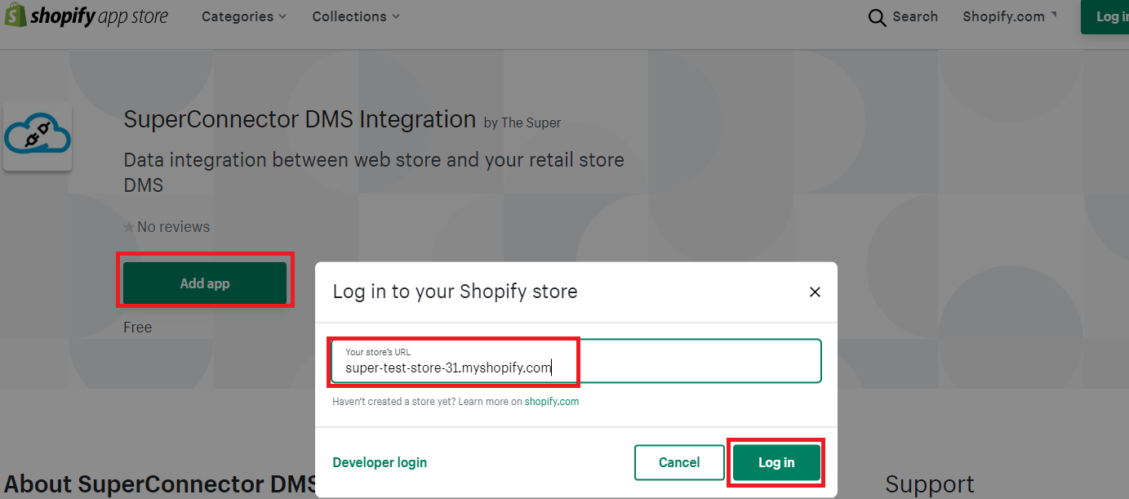Click the 'Data integration between web store' description
This screenshot has height=499, width=1129.
374,172
